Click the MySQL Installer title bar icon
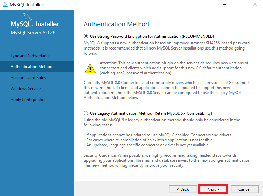Viewport: 263px width, 196px height. point(5,4)
